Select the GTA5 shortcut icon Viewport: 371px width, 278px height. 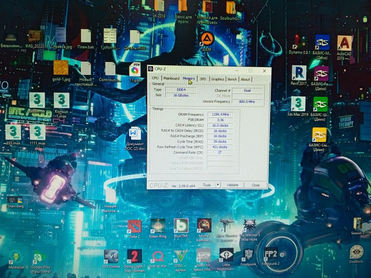point(181,261)
